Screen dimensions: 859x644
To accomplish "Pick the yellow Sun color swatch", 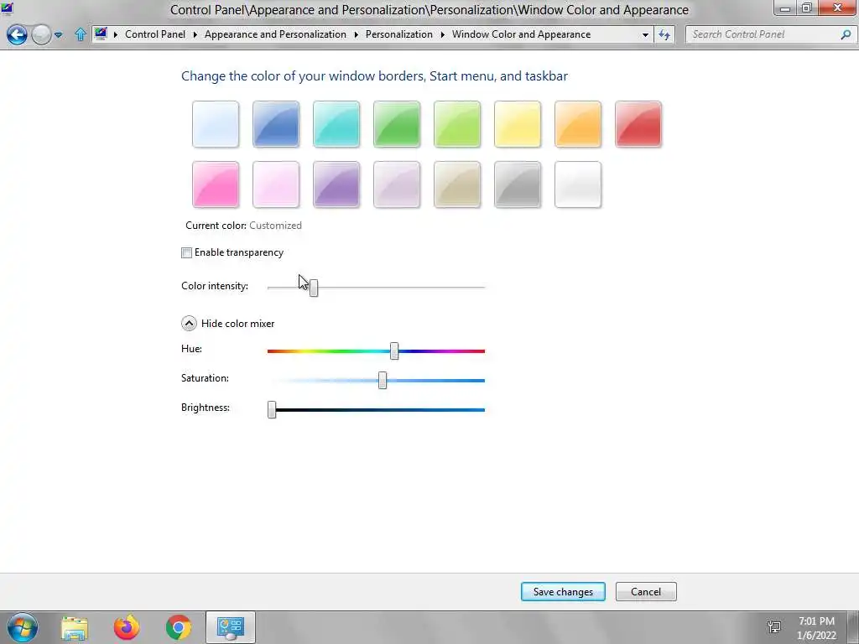I will tap(517, 124).
